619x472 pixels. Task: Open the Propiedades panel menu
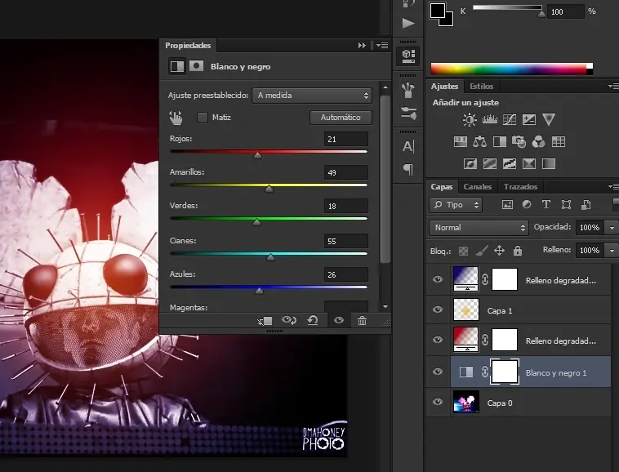[x=382, y=46]
